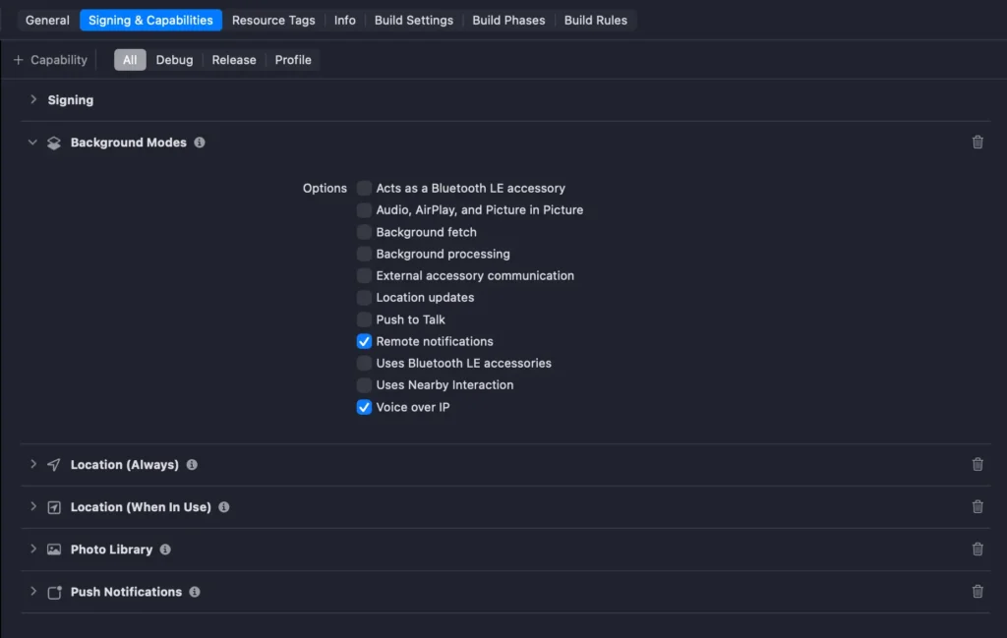The image size is (1007, 638).
Task: Switch to the Build Settings tab
Action: (x=414, y=20)
